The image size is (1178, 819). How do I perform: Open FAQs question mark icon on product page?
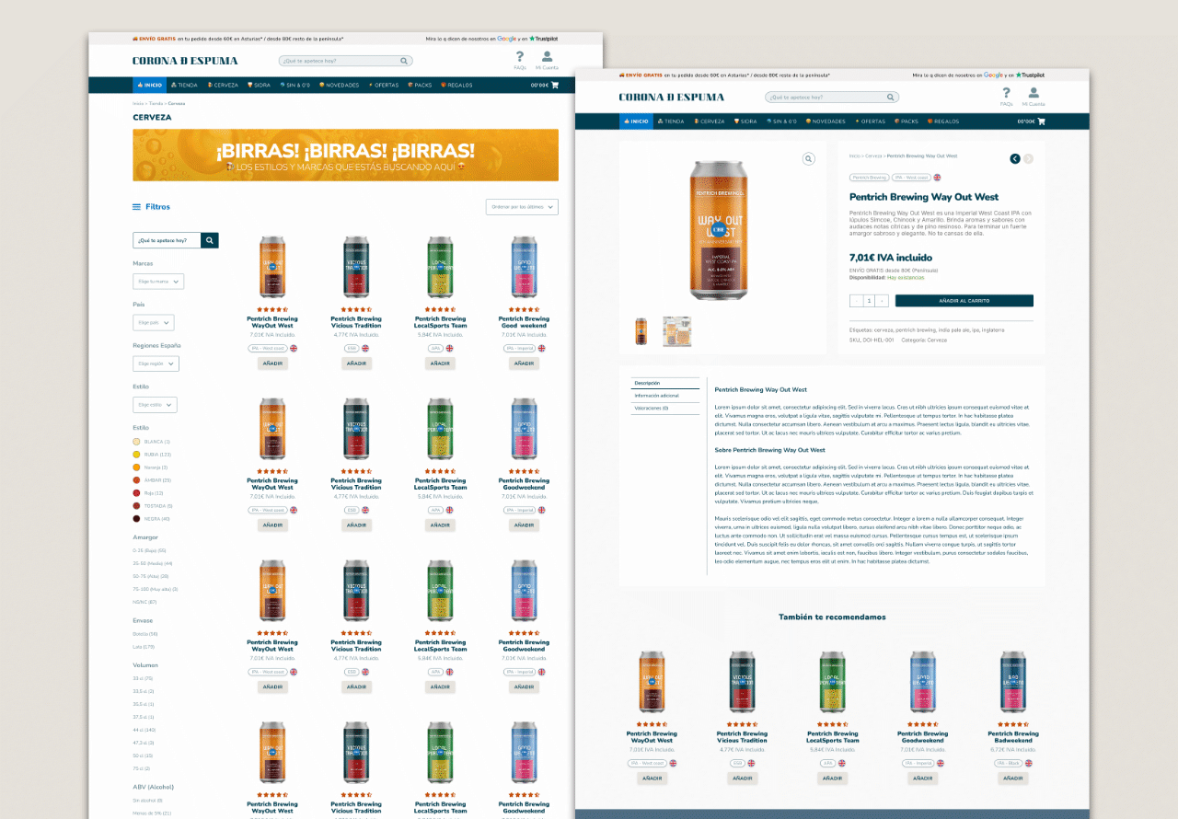click(1006, 93)
